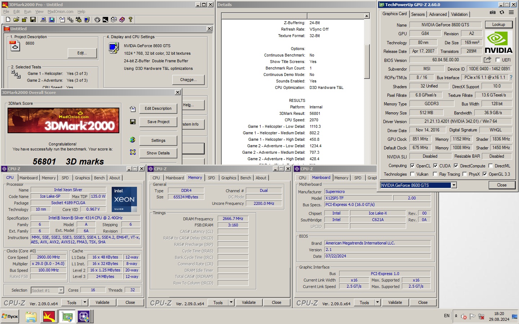Toggle the OpenGL 3.3 checkbox
519x324 pixels.
(x=485, y=174)
